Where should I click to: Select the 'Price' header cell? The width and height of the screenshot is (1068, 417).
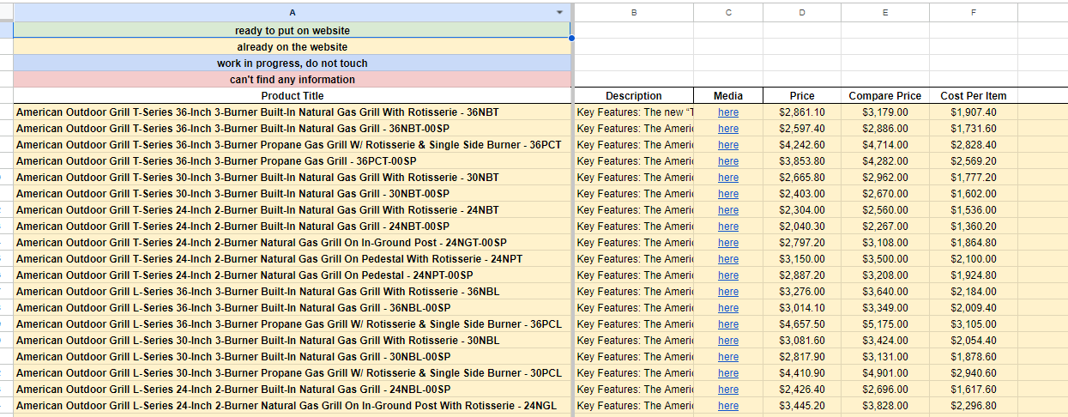802,96
